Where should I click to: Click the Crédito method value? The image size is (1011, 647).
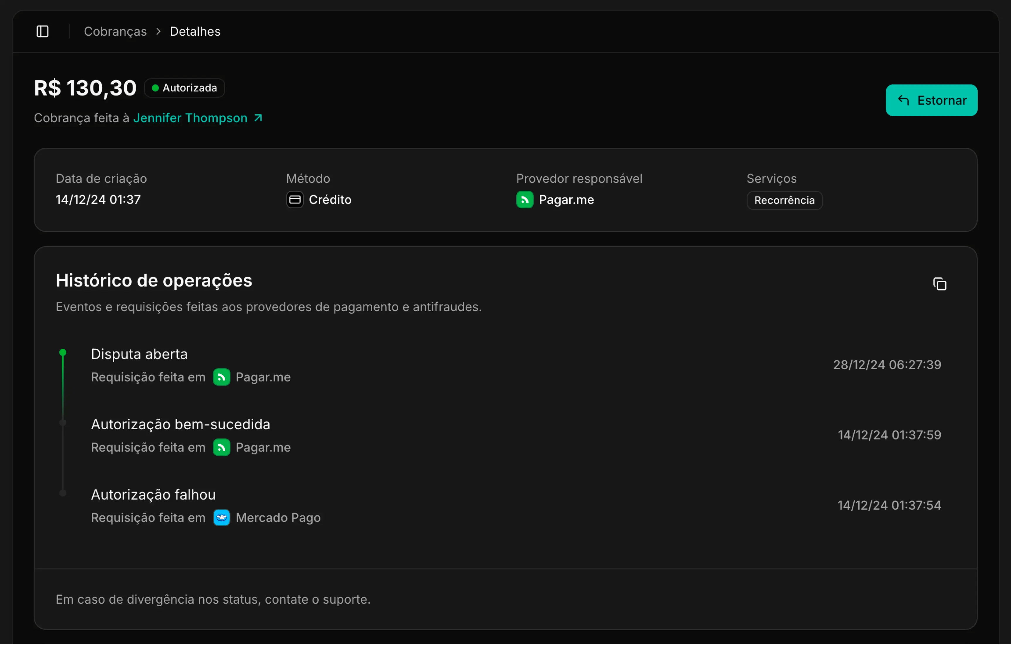330,200
